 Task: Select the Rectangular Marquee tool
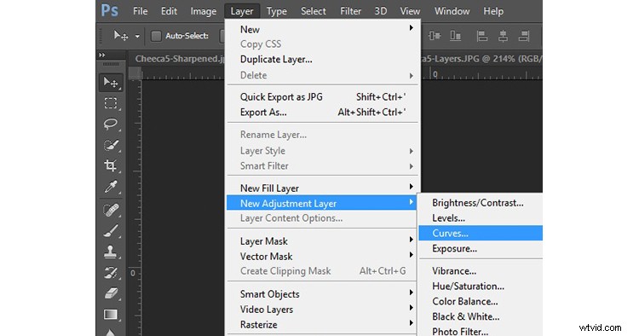point(111,103)
